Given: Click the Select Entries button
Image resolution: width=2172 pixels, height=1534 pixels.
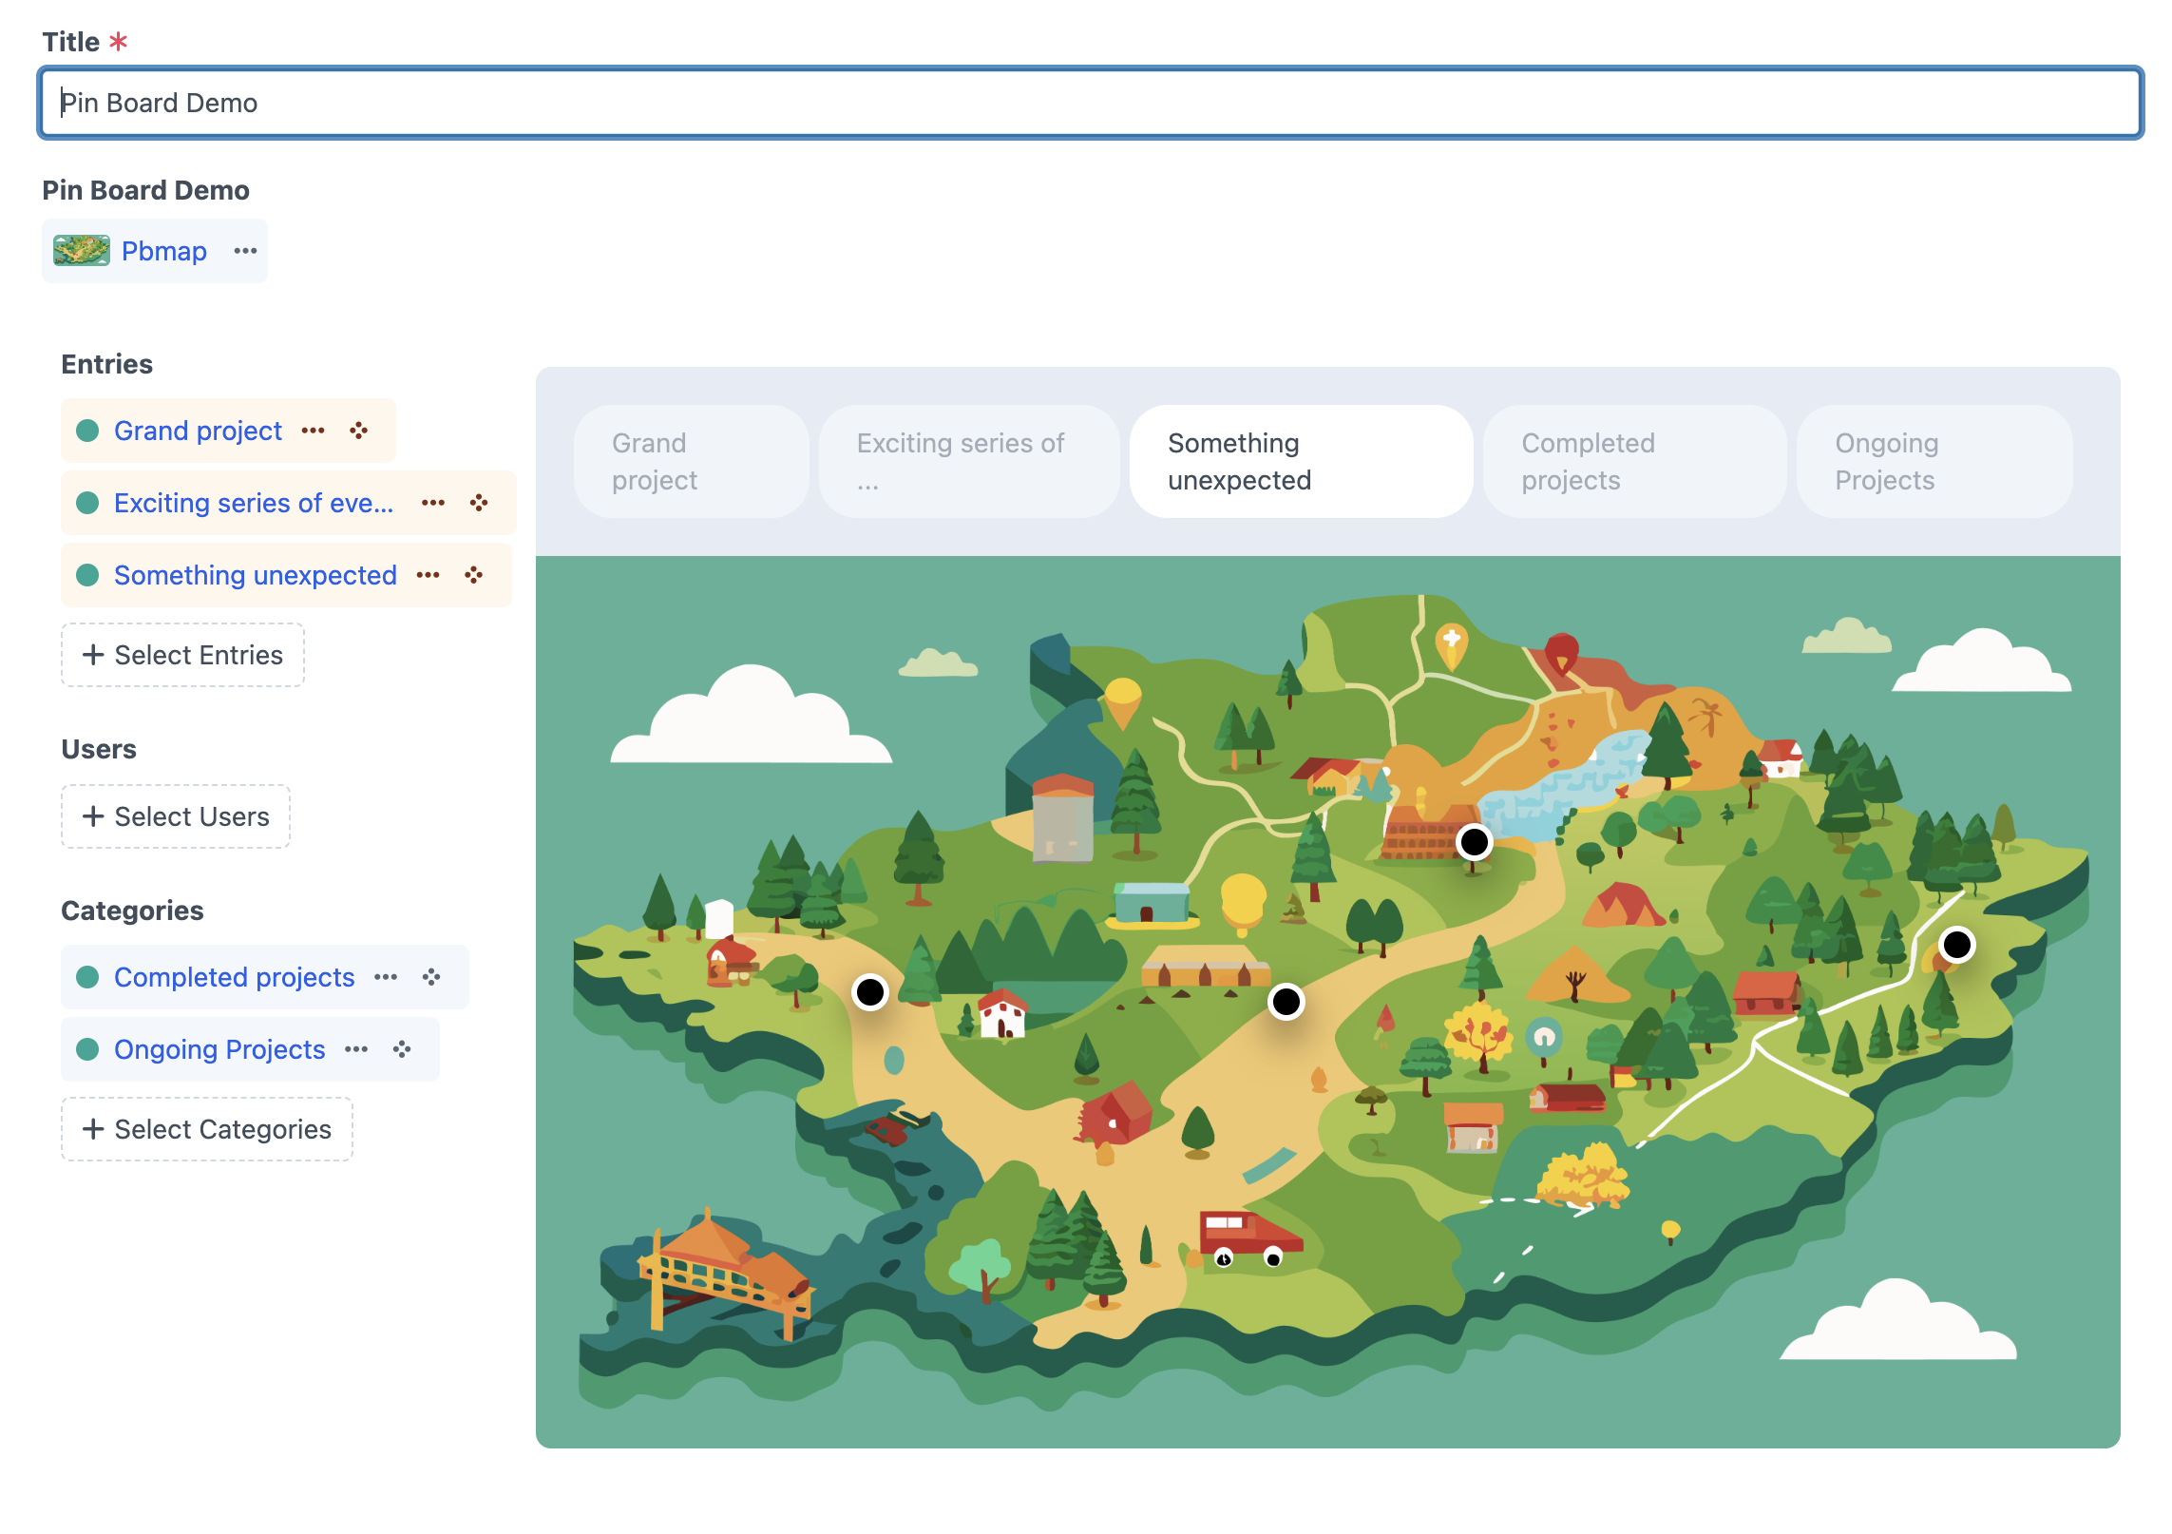Looking at the screenshot, I should [x=182, y=655].
